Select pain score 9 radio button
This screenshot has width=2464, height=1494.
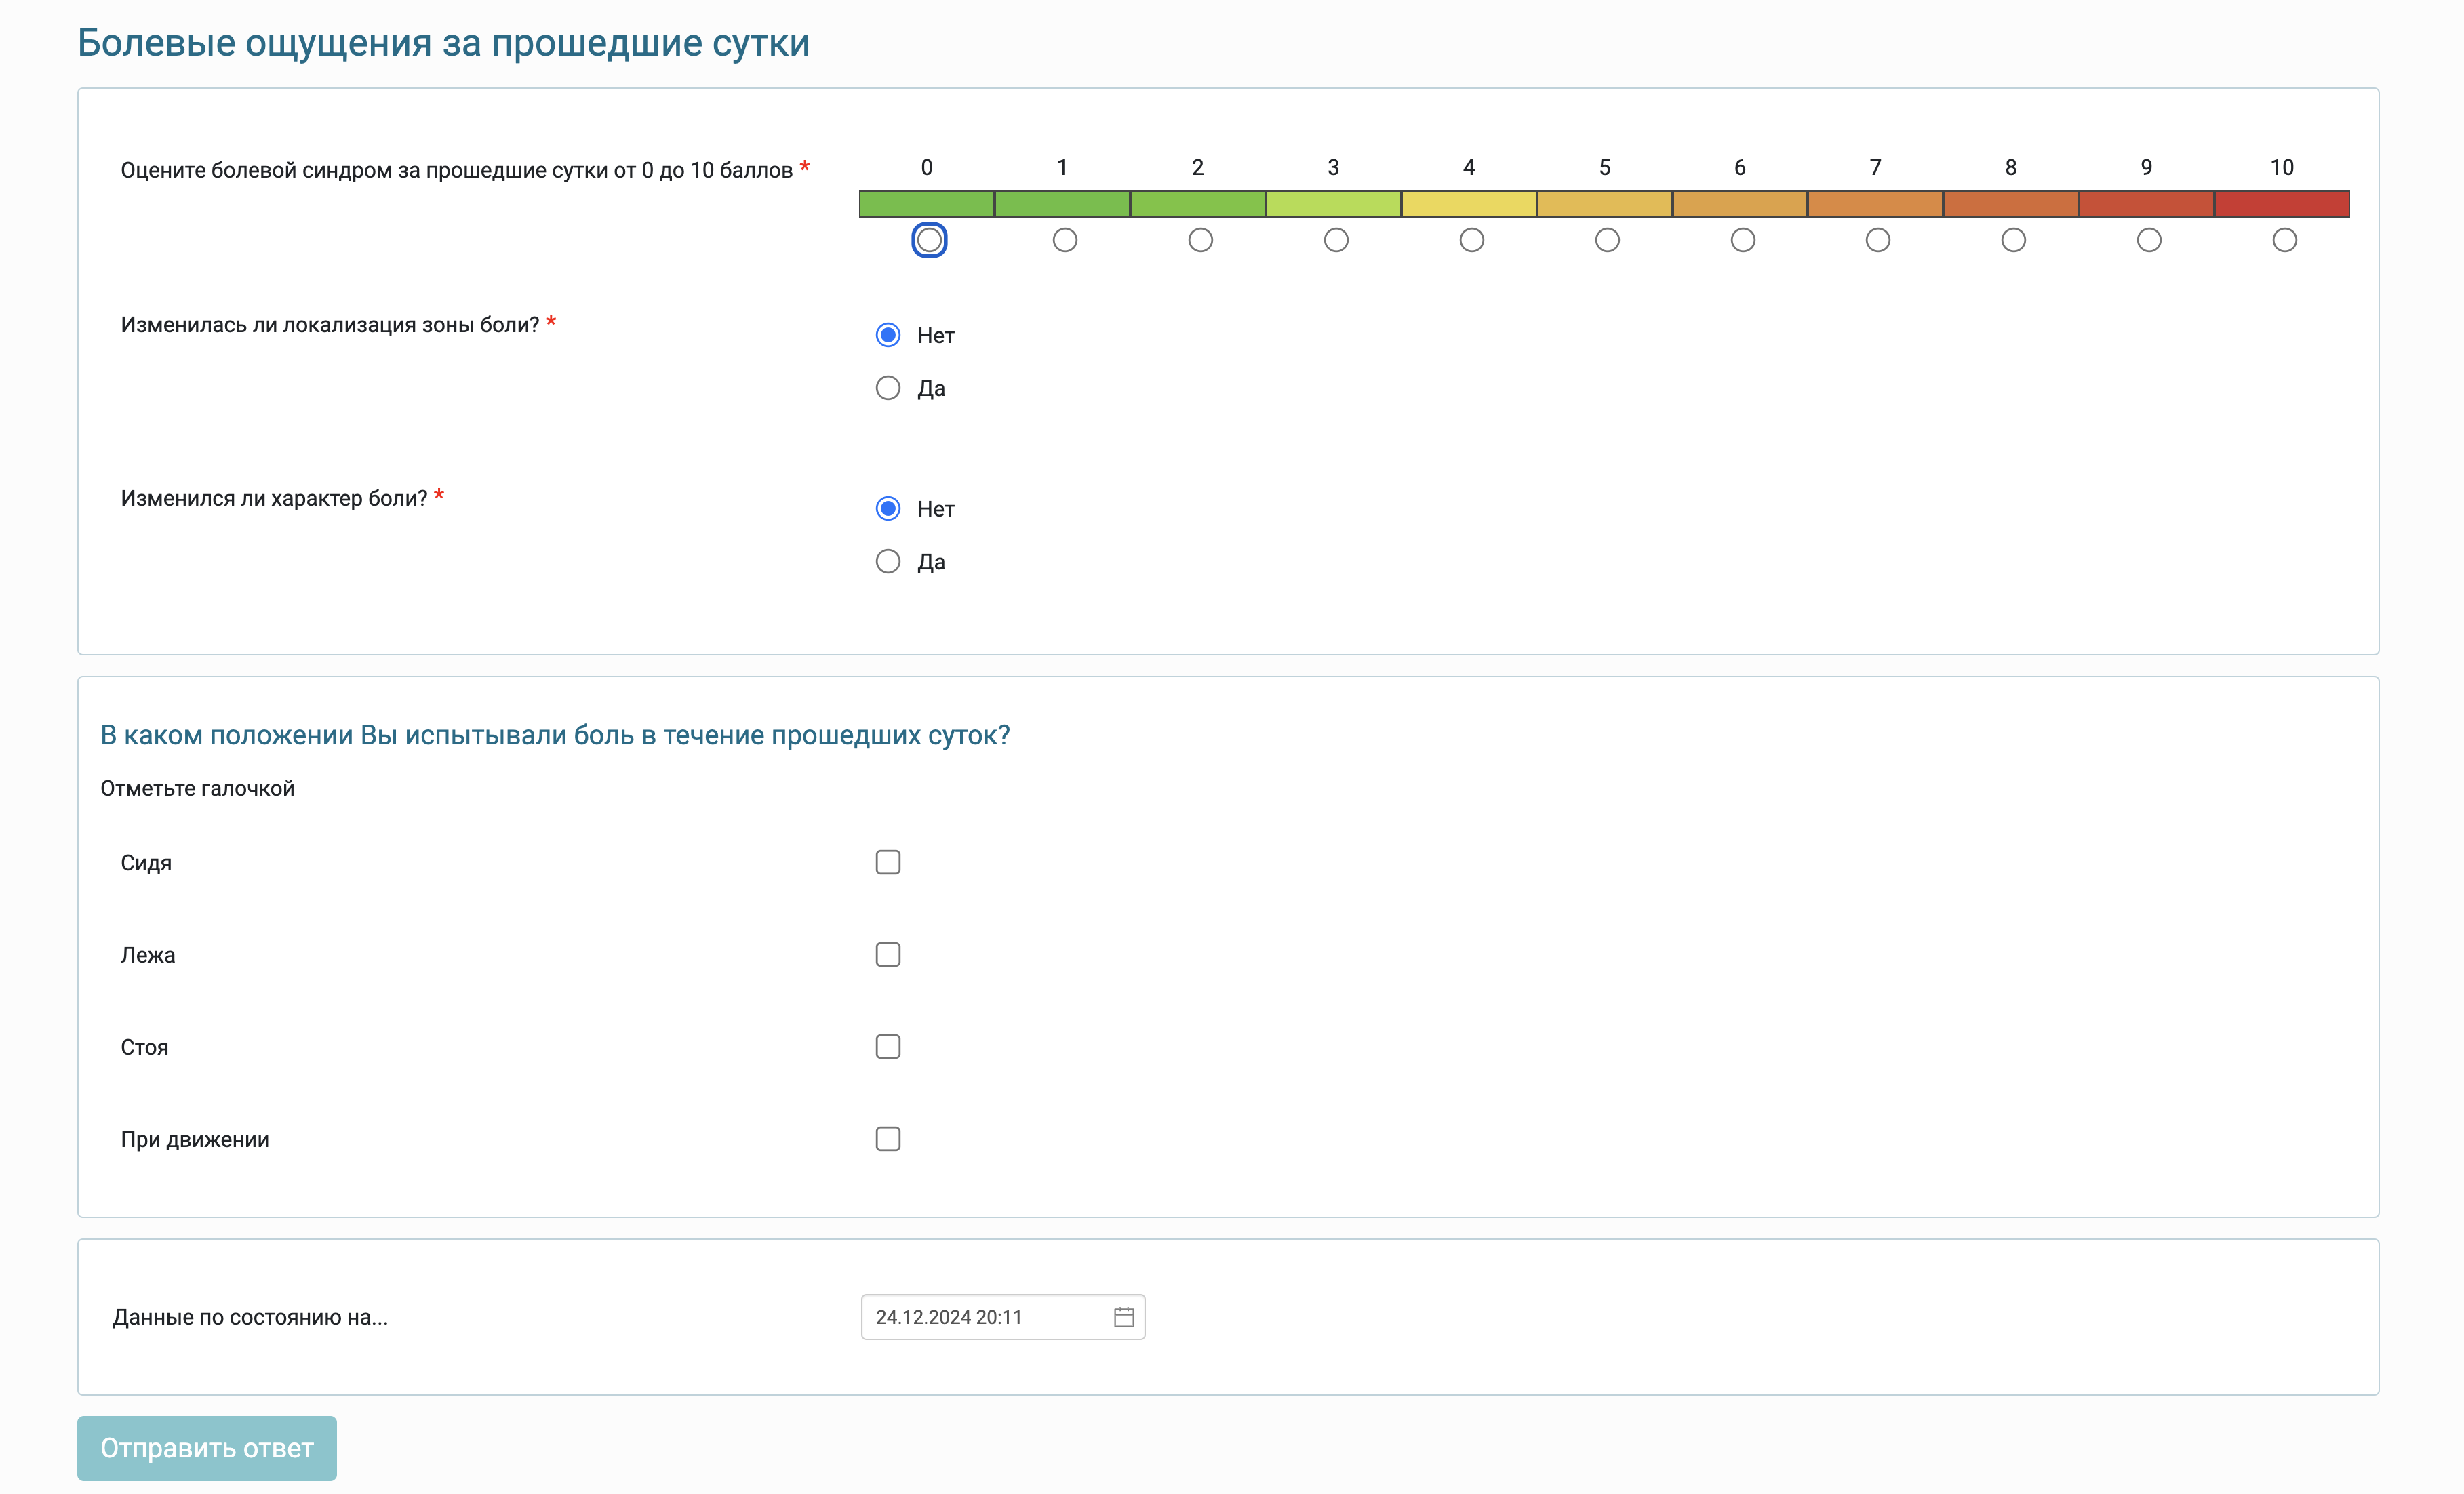click(x=2149, y=240)
